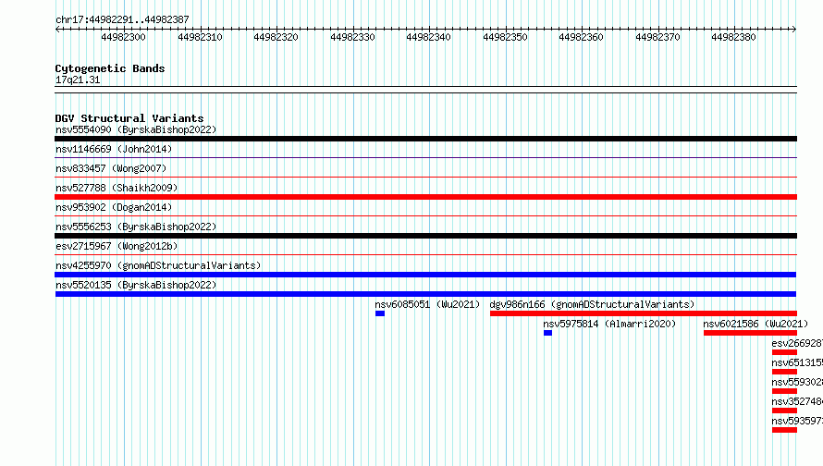Select the DGV Structural Variants track heading
Image resolution: width=823 pixels, height=466 pixels.
129,118
